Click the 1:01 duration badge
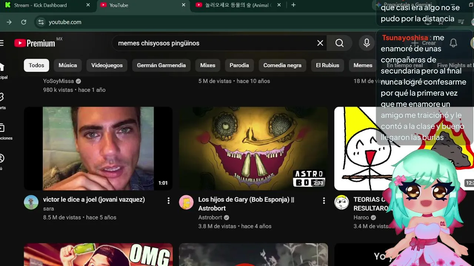Image resolution: width=474 pixels, height=266 pixels. (x=163, y=183)
